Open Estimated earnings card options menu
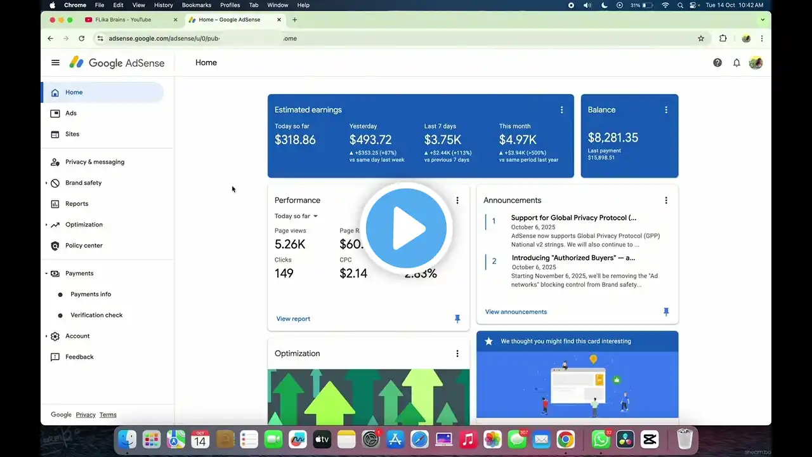Image resolution: width=812 pixels, height=457 pixels. pos(561,110)
